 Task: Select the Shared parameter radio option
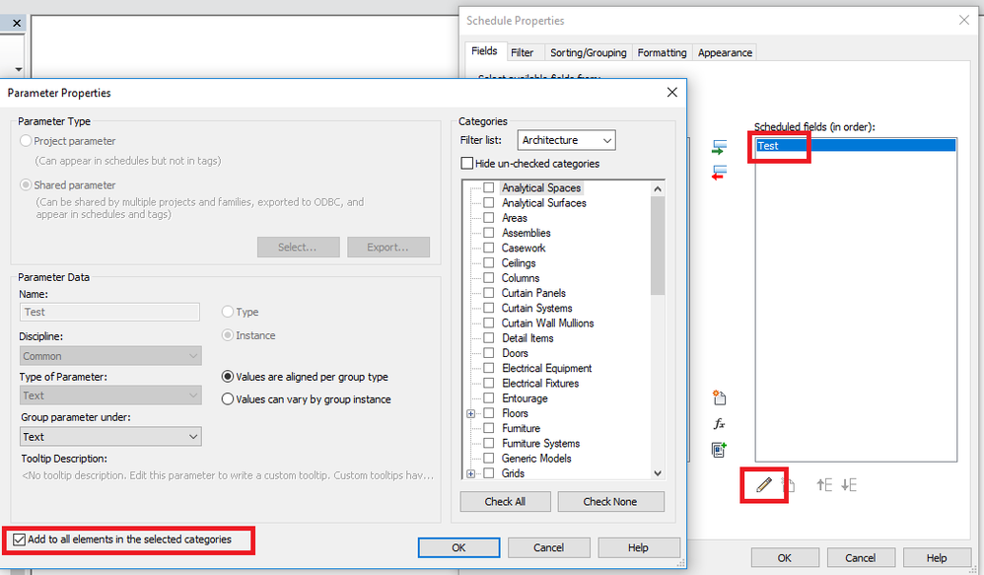pos(26,185)
